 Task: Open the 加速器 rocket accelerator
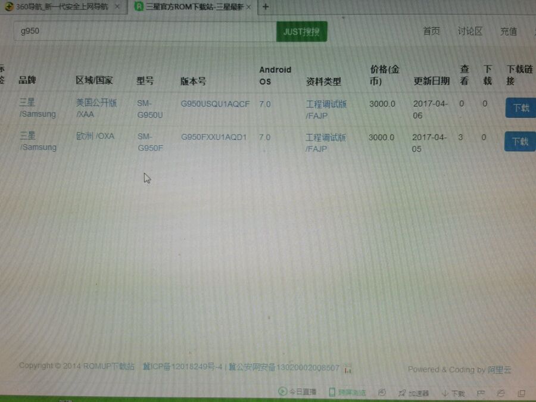click(x=413, y=393)
